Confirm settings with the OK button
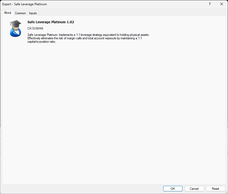The image size is (228, 194). coord(173,189)
